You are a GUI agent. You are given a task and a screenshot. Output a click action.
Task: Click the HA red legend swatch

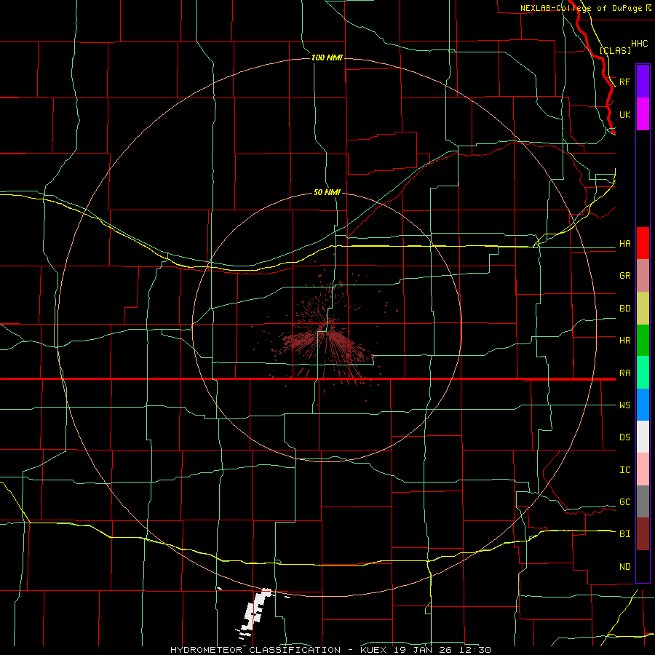pos(643,243)
